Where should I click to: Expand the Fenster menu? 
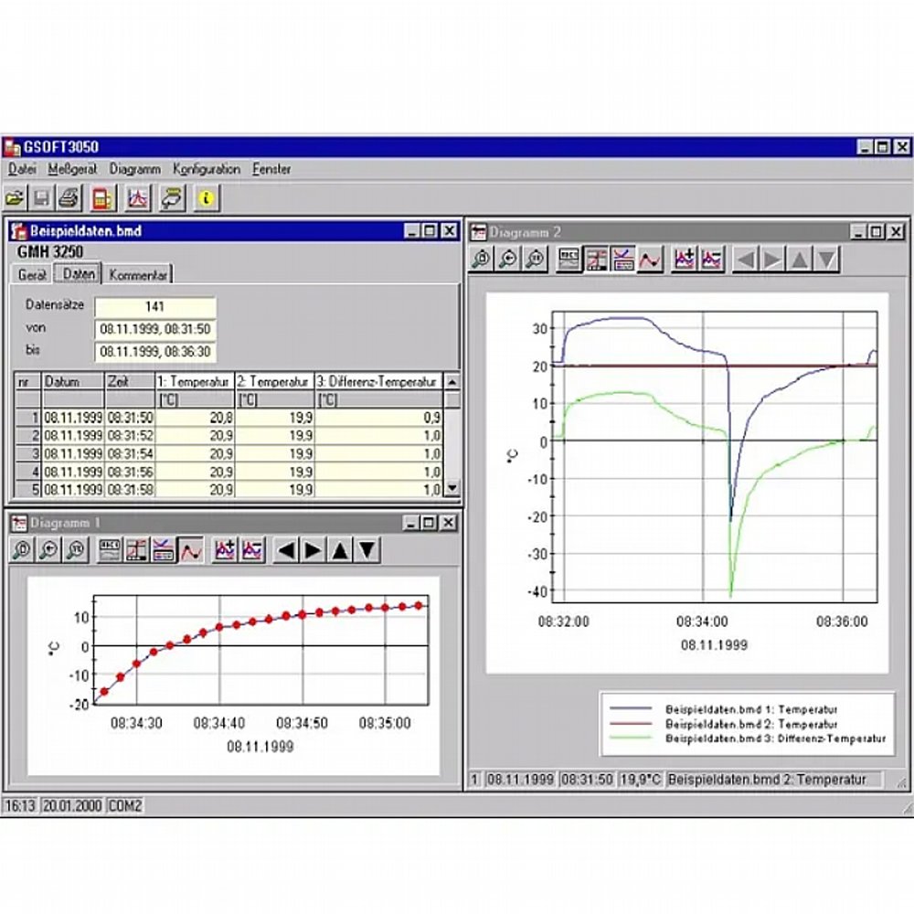click(x=271, y=169)
